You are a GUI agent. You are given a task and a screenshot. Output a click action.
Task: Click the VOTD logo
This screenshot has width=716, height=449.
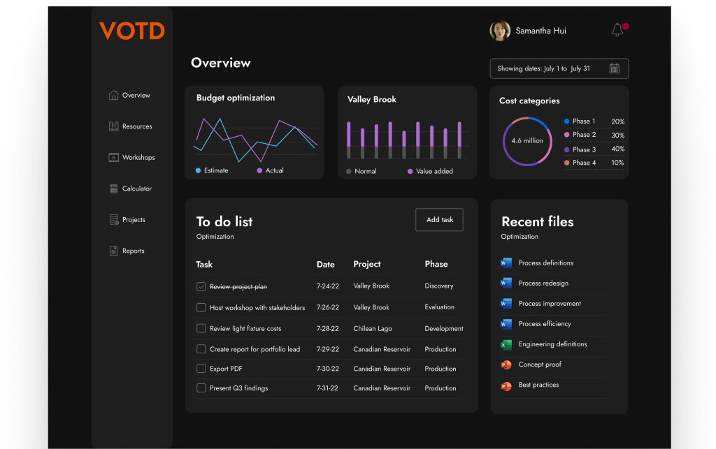coord(132,31)
